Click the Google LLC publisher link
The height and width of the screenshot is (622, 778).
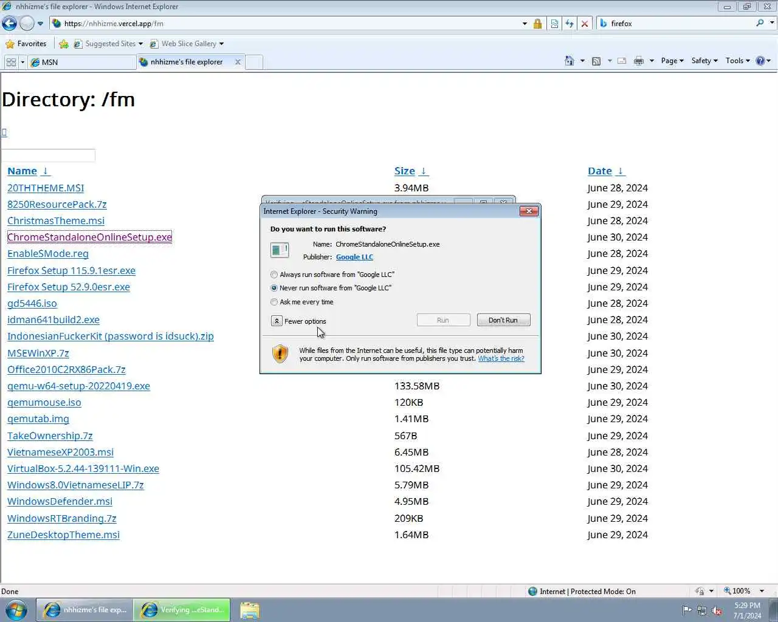354,257
